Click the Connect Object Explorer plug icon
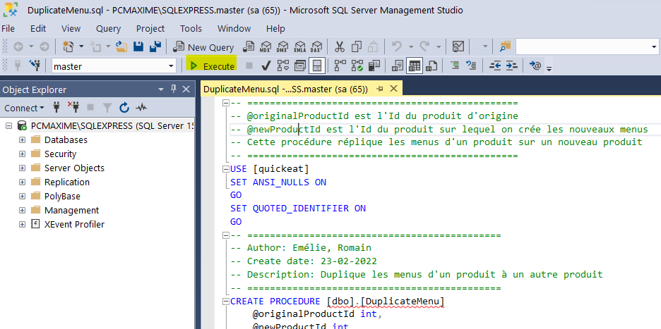Viewport: 661px width, 329px height. [x=56, y=108]
